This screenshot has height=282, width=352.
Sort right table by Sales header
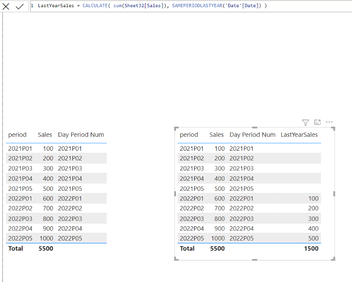pos(216,135)
